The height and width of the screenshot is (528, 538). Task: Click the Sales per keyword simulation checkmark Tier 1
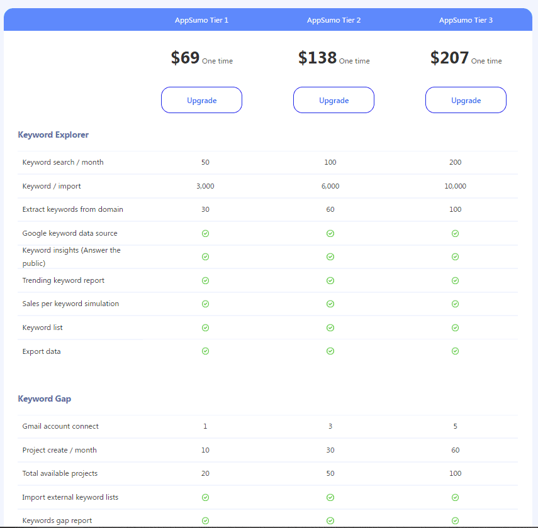[205, 304]
